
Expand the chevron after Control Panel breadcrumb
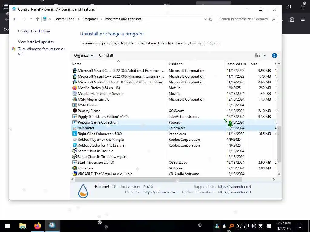tap(79, 19)
